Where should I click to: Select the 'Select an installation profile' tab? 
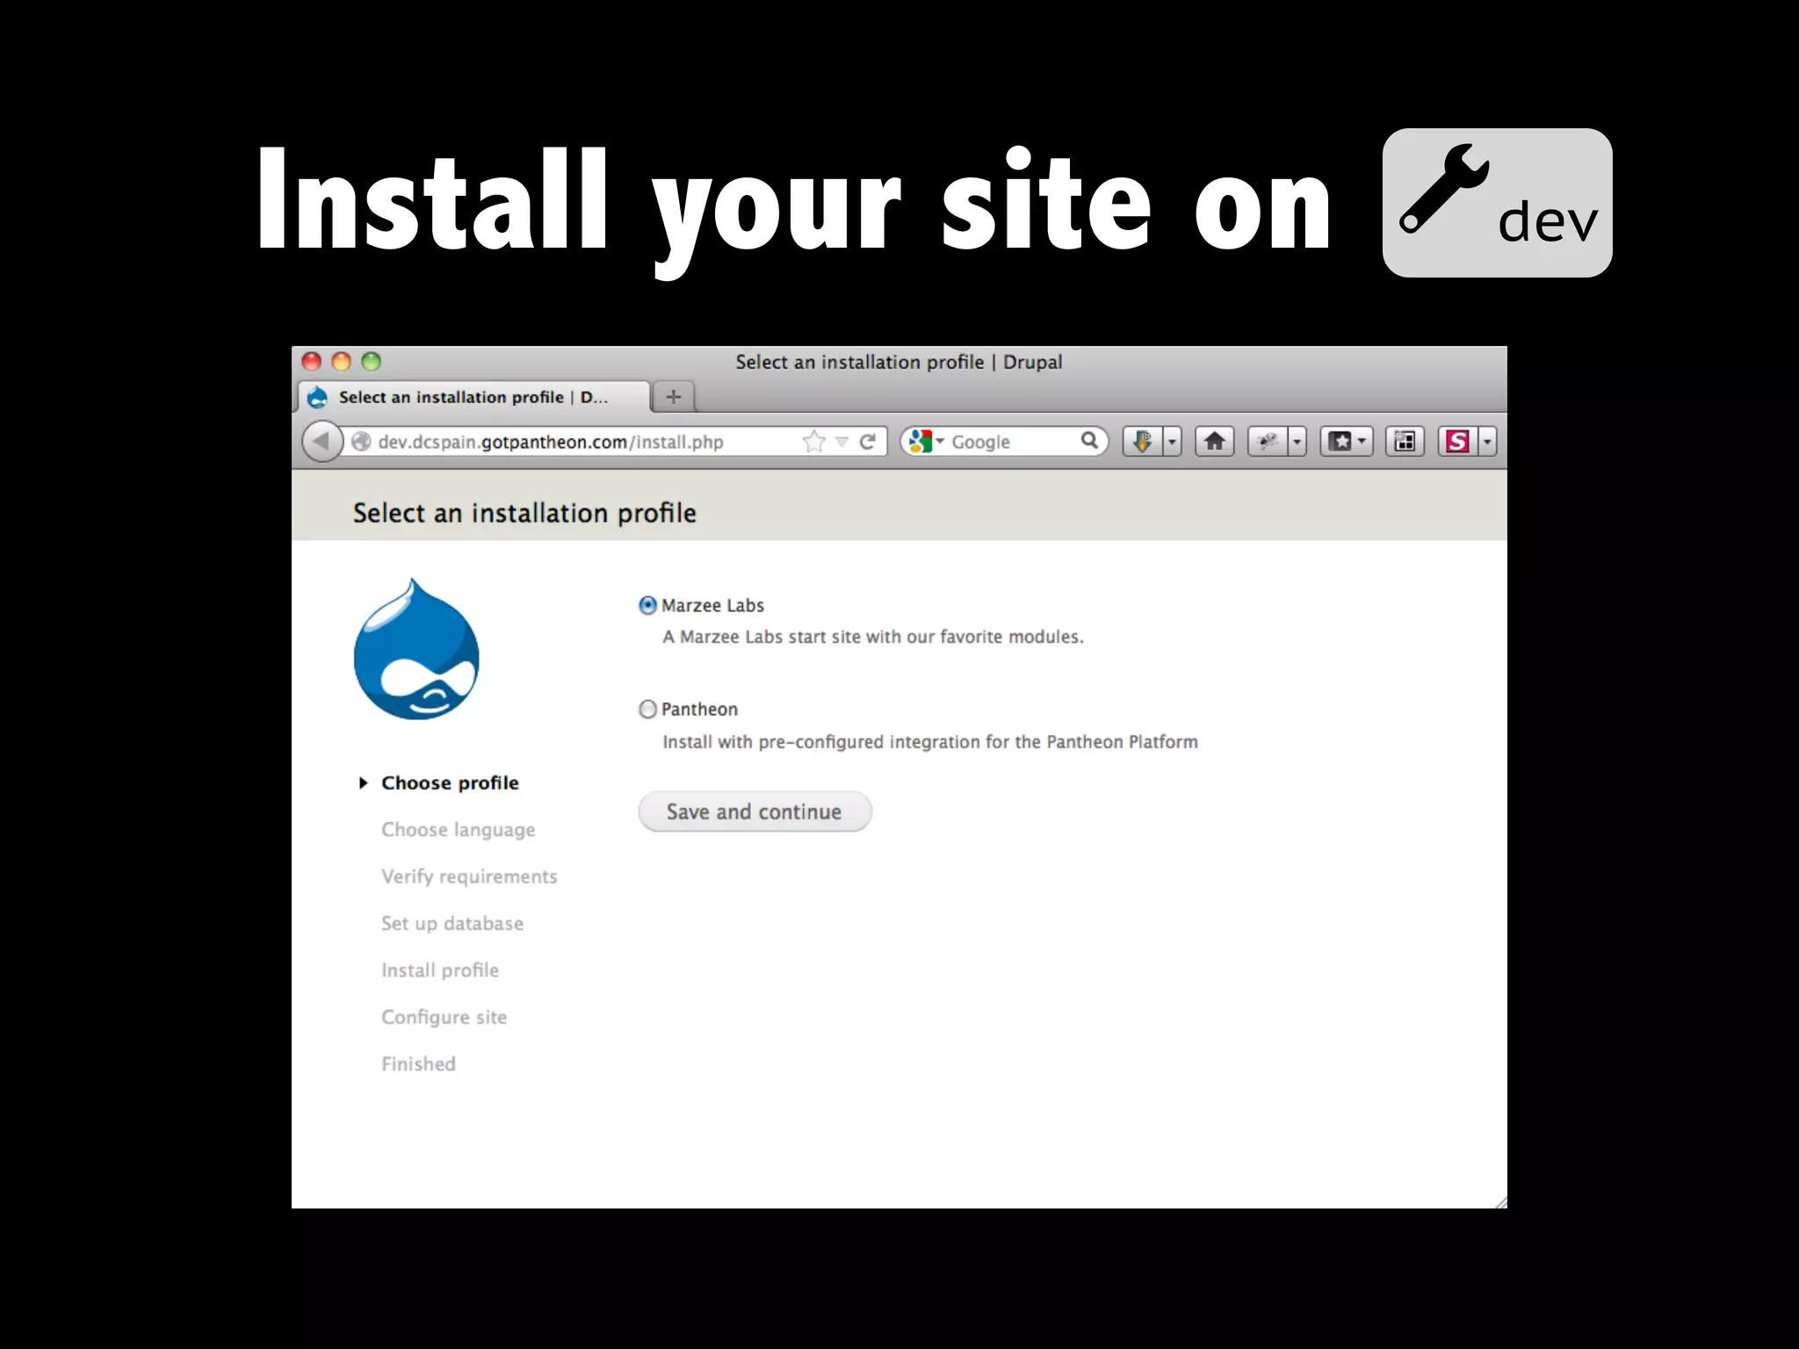(x=474, y=397)
